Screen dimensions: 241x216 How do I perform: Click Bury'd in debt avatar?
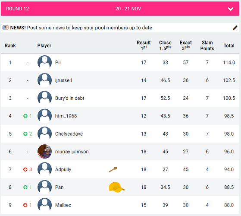[x=44, y=98]
